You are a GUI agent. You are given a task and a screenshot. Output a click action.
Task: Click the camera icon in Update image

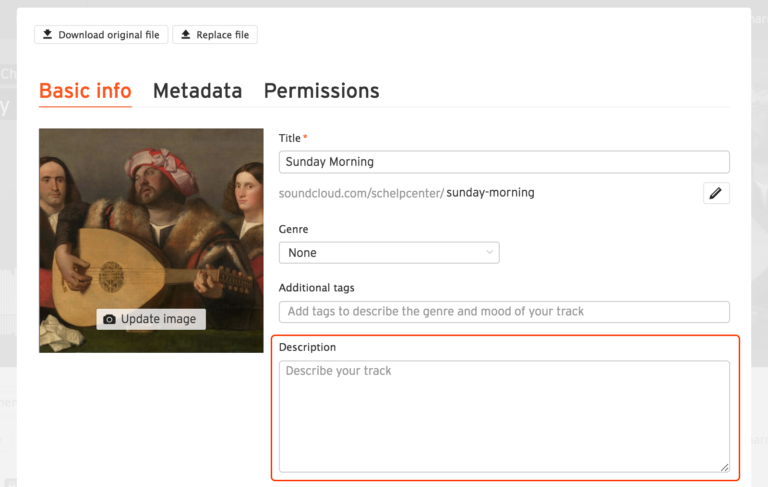[110, 319]
